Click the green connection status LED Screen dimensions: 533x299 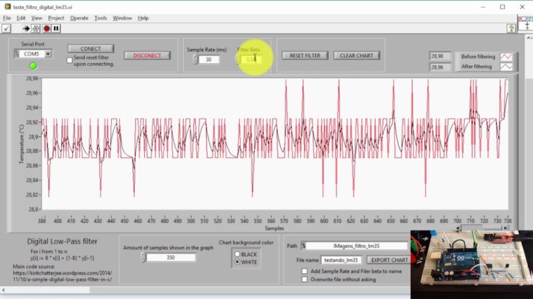[33, 66]
